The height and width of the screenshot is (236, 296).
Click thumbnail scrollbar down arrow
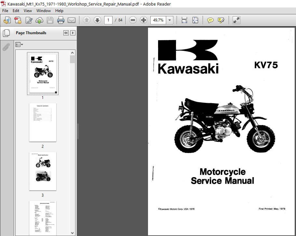(72, 233)
